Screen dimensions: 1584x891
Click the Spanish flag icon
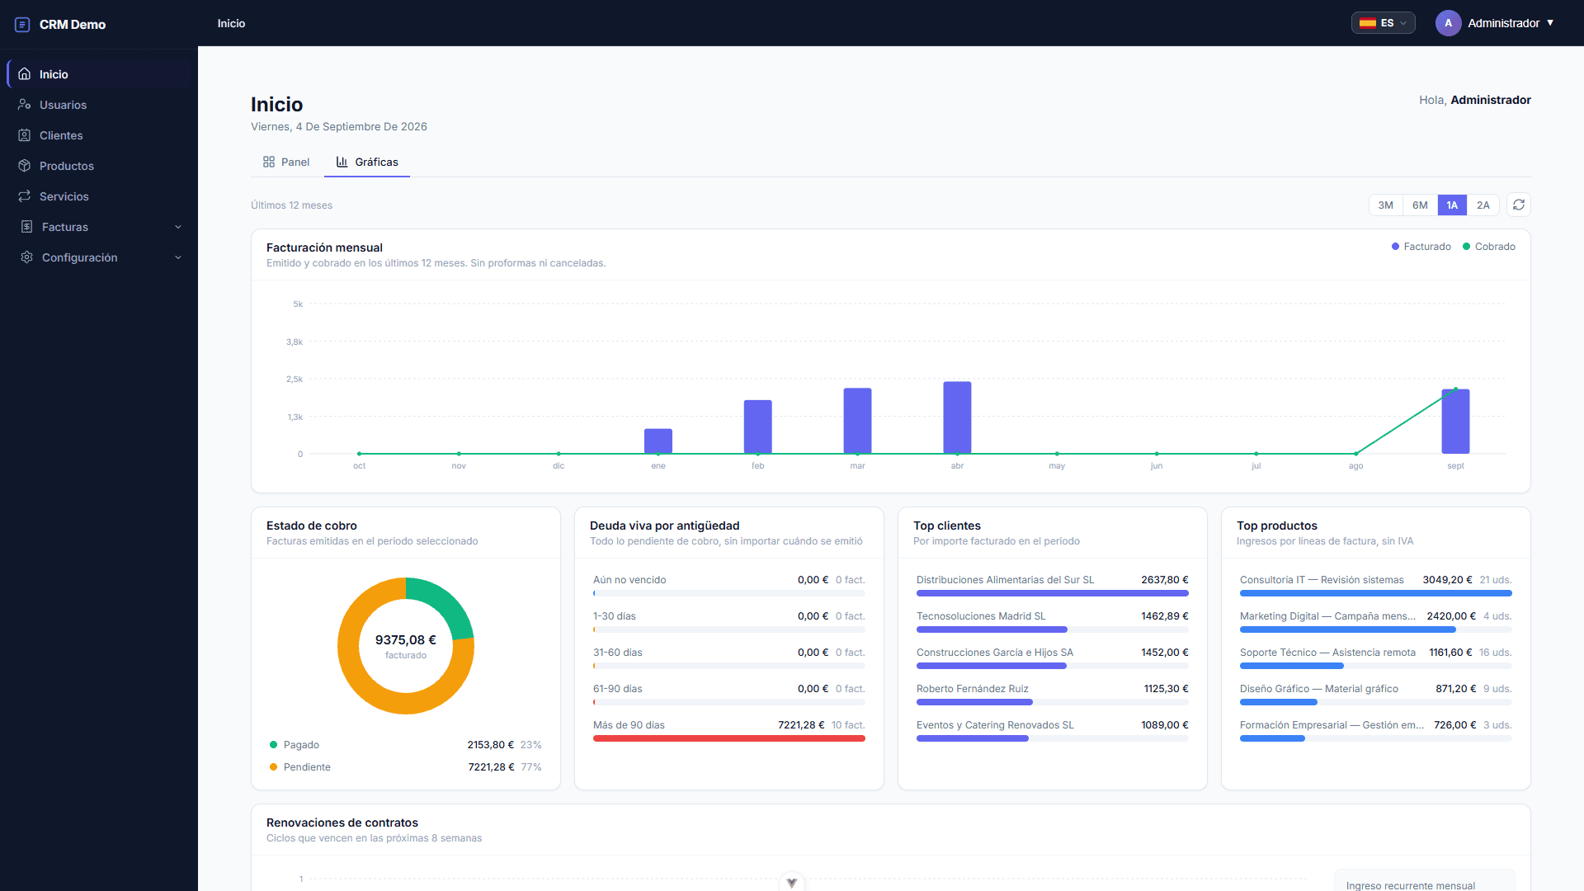pyautogui.click(x=1368, y=23)
